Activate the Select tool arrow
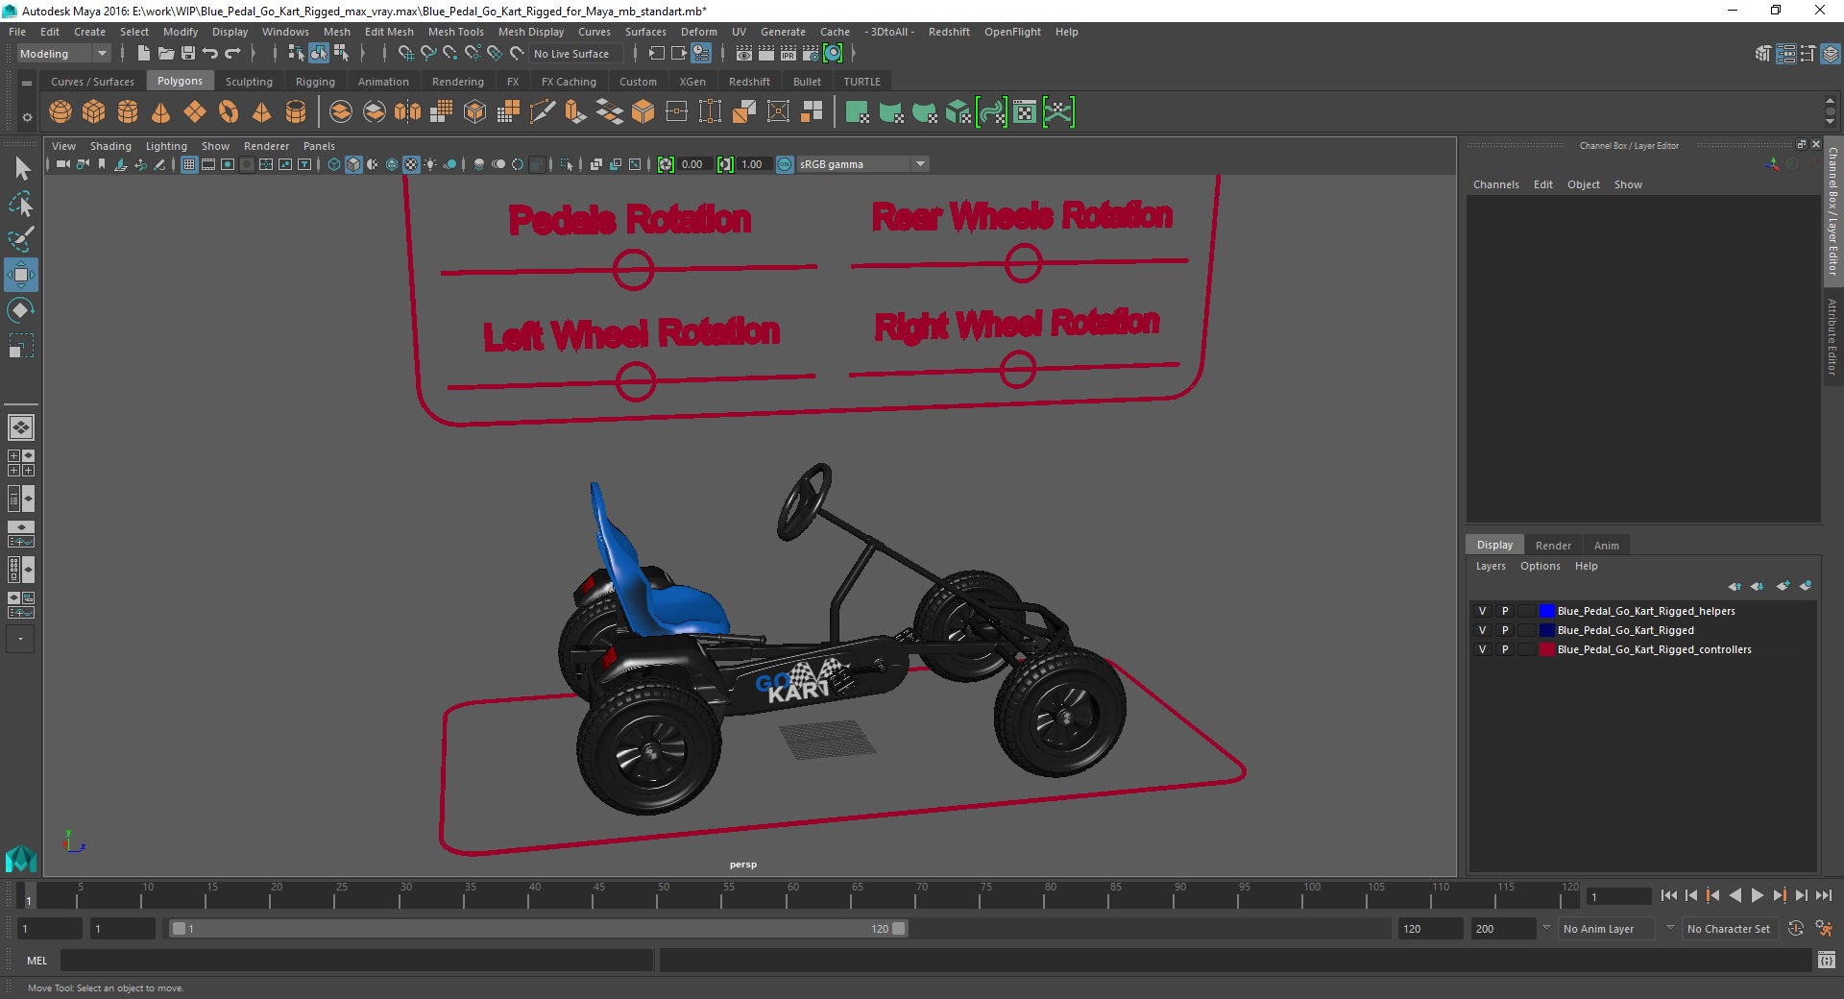This screenshot has width=1844, height=999. pos(21,168)
